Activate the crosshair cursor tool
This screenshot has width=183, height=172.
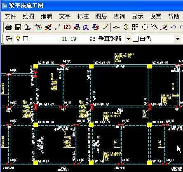pyautogui.click(x=116, y=27)
